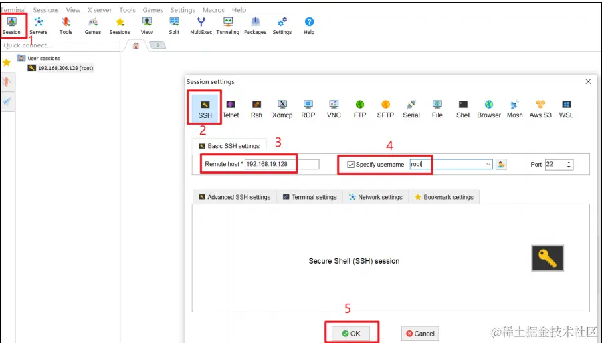Select File session type
The image size is (602, 343).
437,109
